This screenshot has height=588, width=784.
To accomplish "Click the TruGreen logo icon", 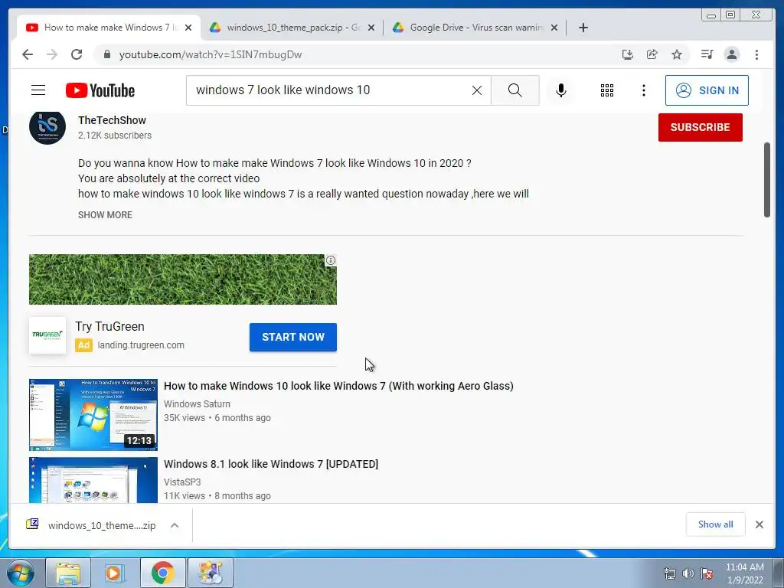I will [47, 335].
